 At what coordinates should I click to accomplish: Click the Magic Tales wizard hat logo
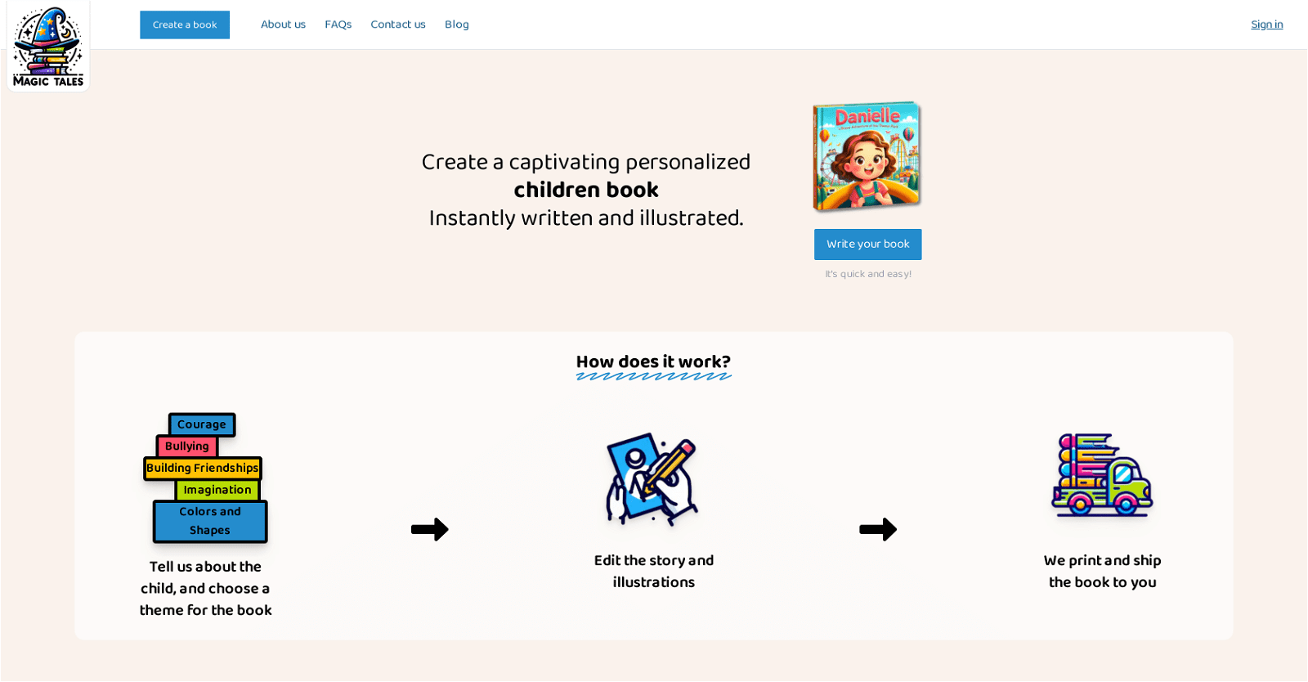(x=48, y=46)
